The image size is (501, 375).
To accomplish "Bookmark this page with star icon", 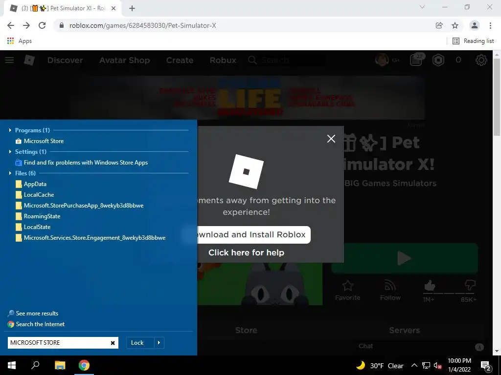I will (455, 25).
